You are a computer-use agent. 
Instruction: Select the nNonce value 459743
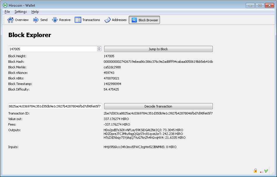[x=109, y=73]
